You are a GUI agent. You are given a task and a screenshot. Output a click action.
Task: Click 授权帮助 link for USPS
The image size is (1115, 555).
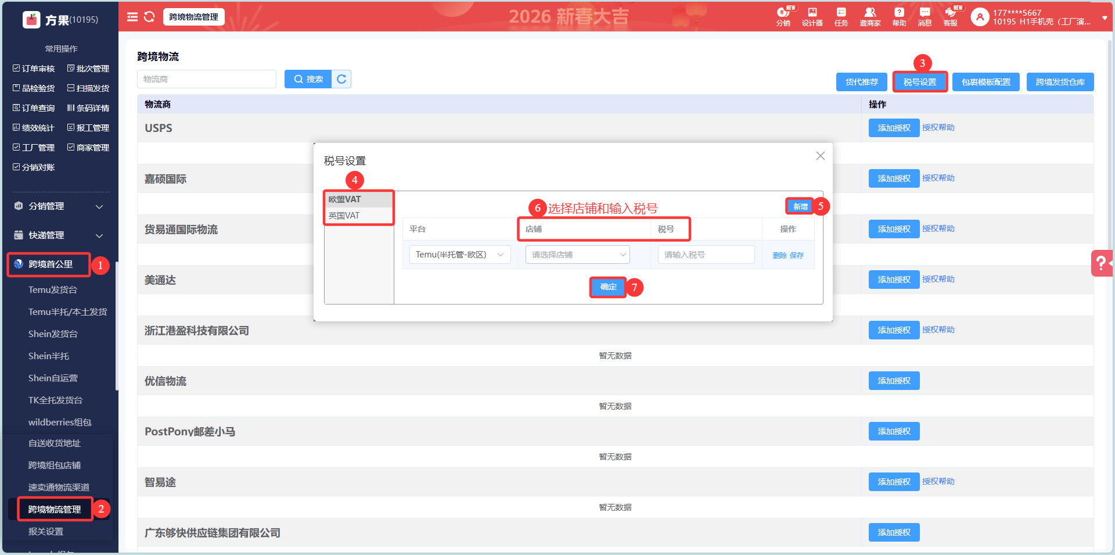coord(938,127)
